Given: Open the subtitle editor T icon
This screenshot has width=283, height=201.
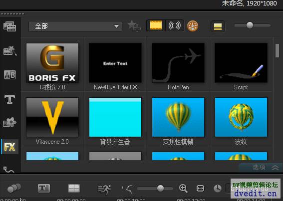Looking at the screenshot, I should tap(44, 188).
